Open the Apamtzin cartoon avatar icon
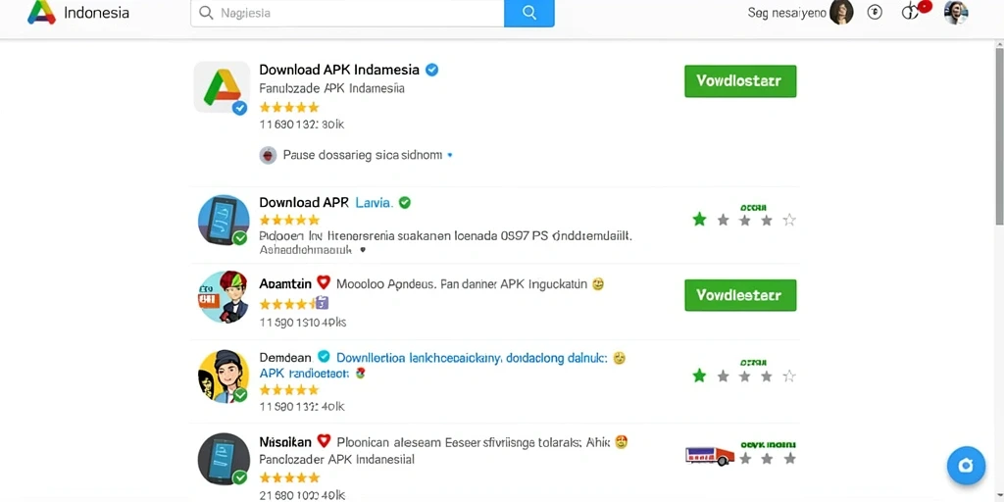Image resolution: width=1004 pixels, height=502 pixels. [x=223, y=296]
